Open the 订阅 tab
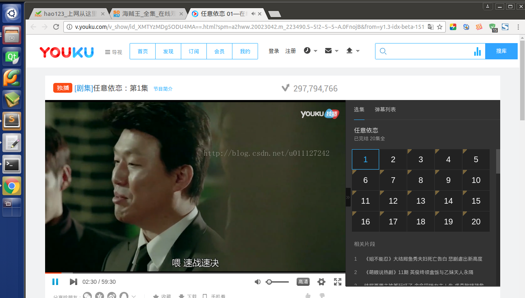 194,51
